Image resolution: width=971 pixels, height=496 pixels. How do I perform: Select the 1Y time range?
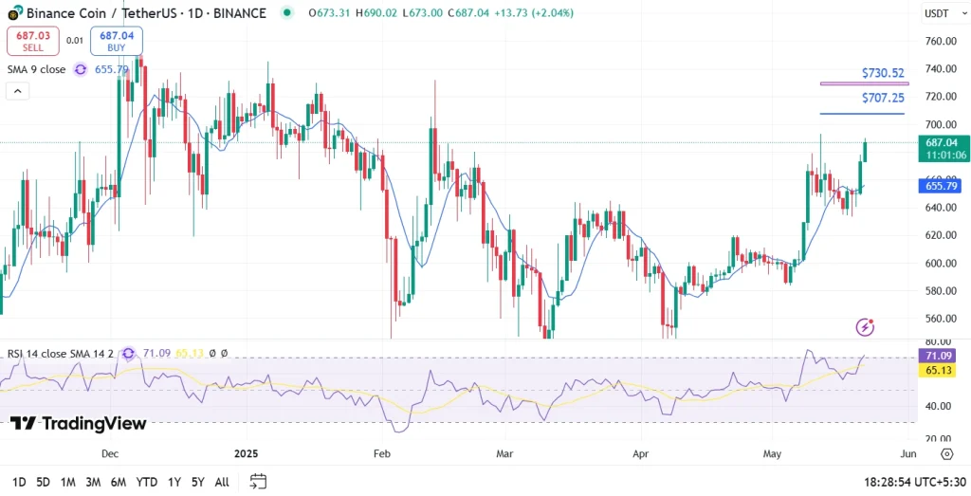pyautogui.click(x=174, y=482)
